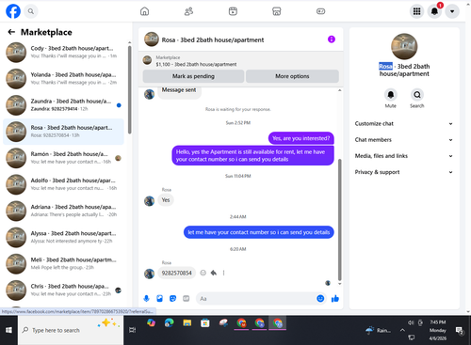Click the voice clip microphone icon
471x345 pixels.
tap(146, 299)
